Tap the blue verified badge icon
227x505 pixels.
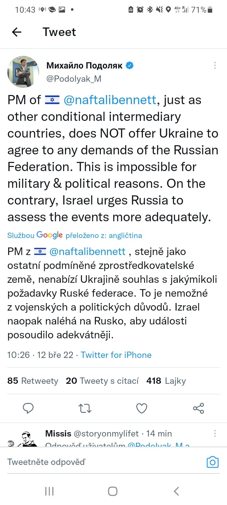pos(130,65)
